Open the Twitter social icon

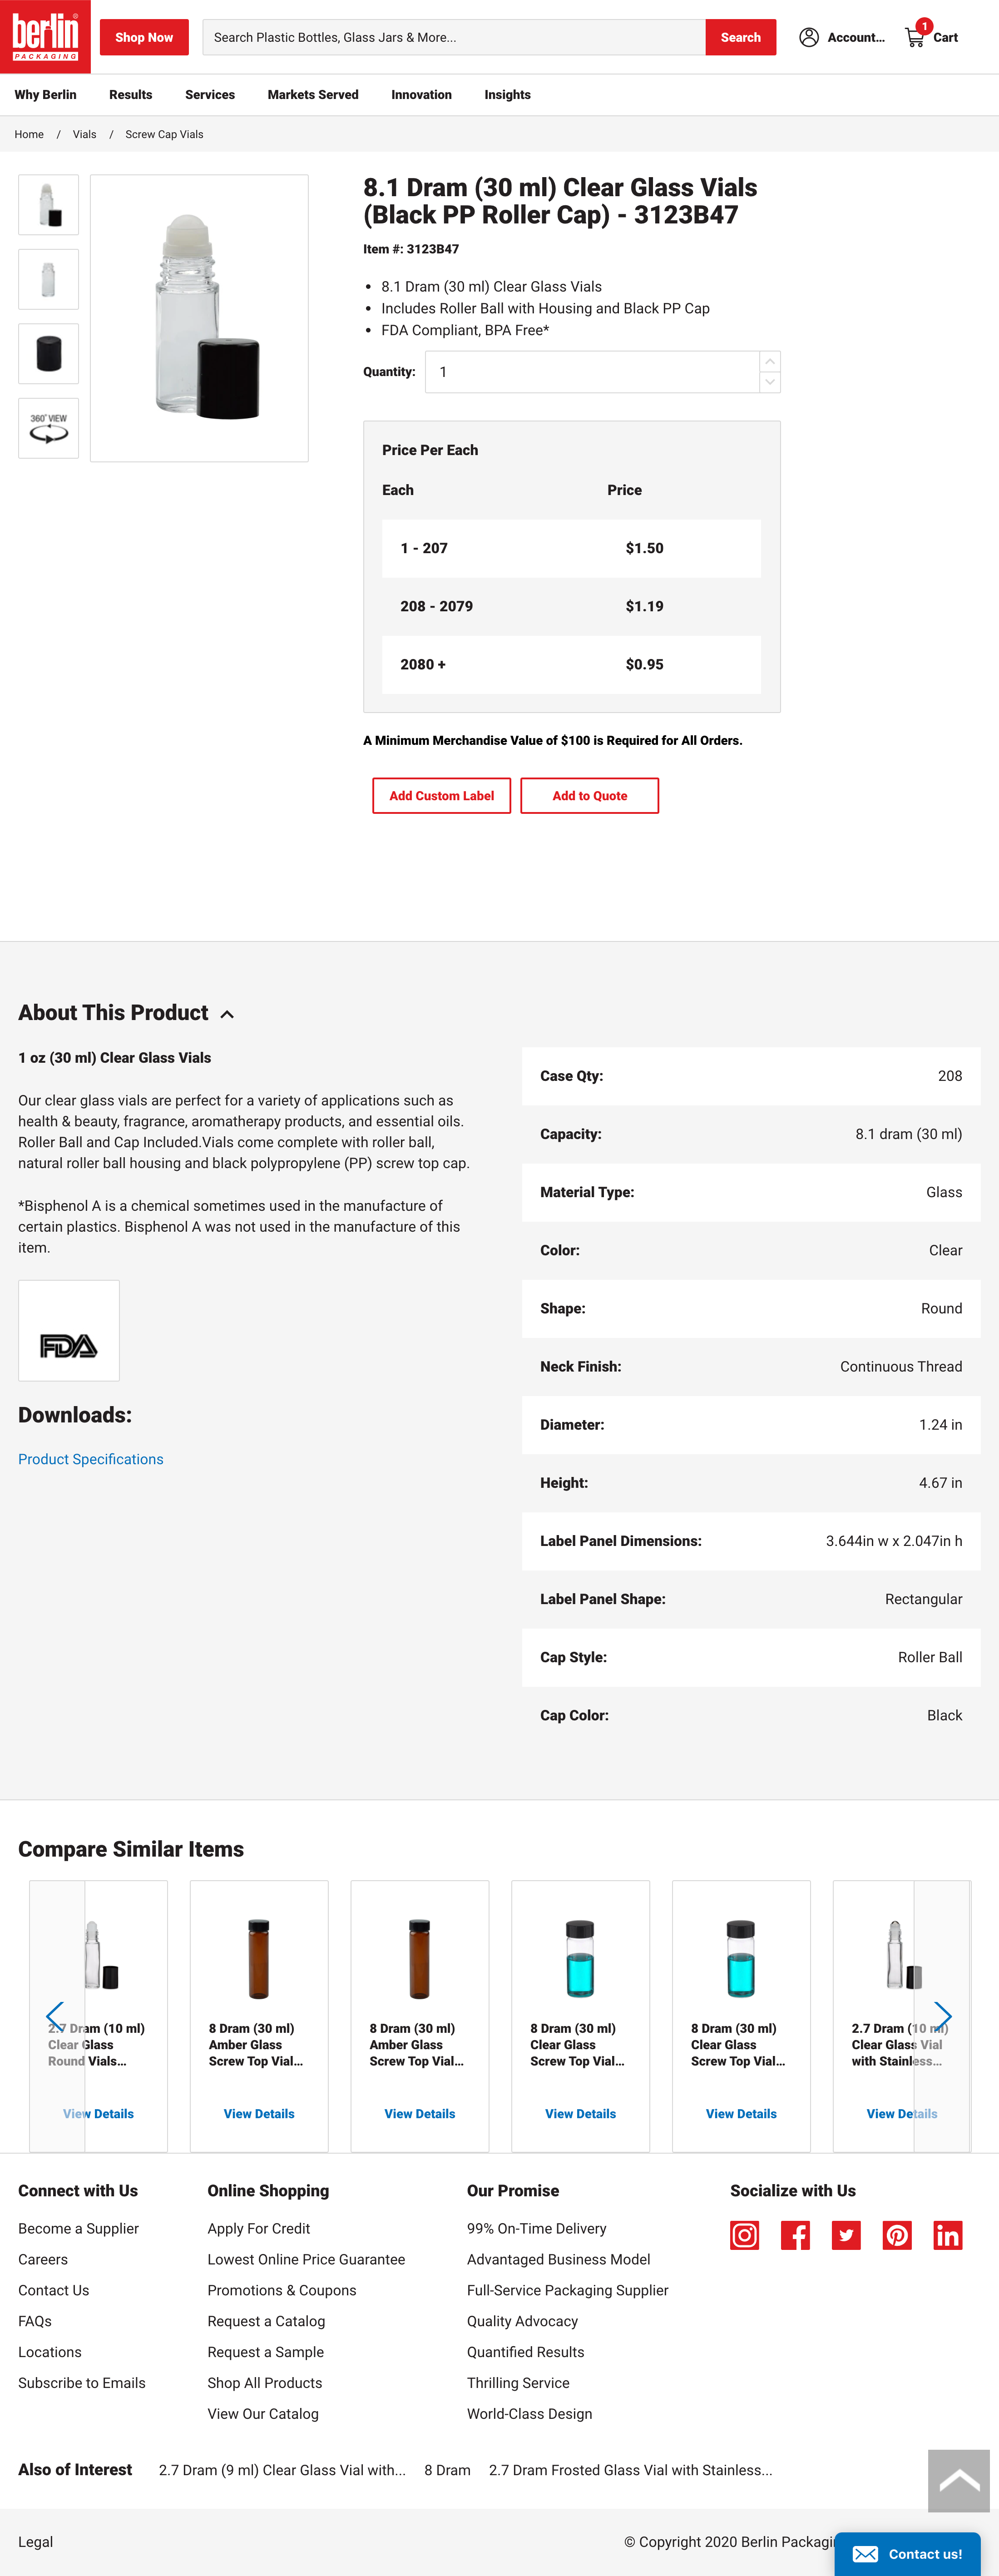(846, 2235)
